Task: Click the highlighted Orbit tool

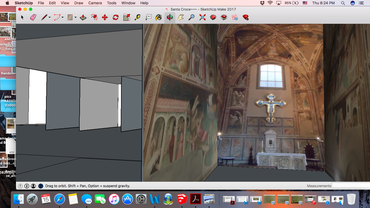Action: pos(170,18)
